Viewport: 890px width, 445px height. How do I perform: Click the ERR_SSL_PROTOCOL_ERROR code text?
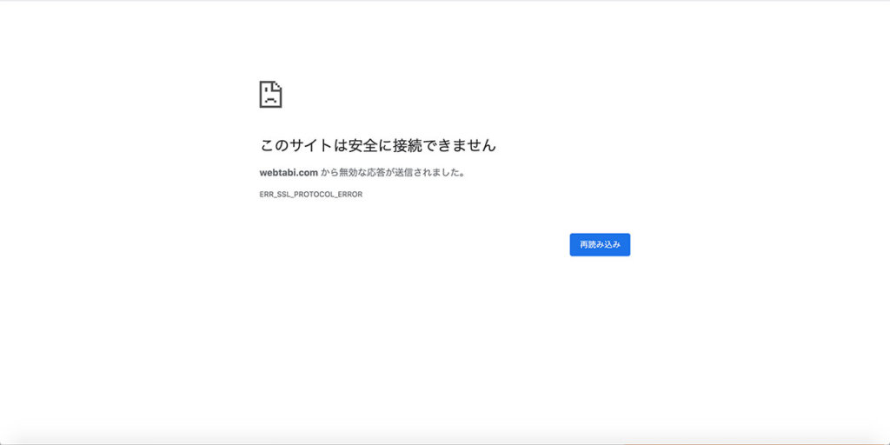[x=310, y=195]
